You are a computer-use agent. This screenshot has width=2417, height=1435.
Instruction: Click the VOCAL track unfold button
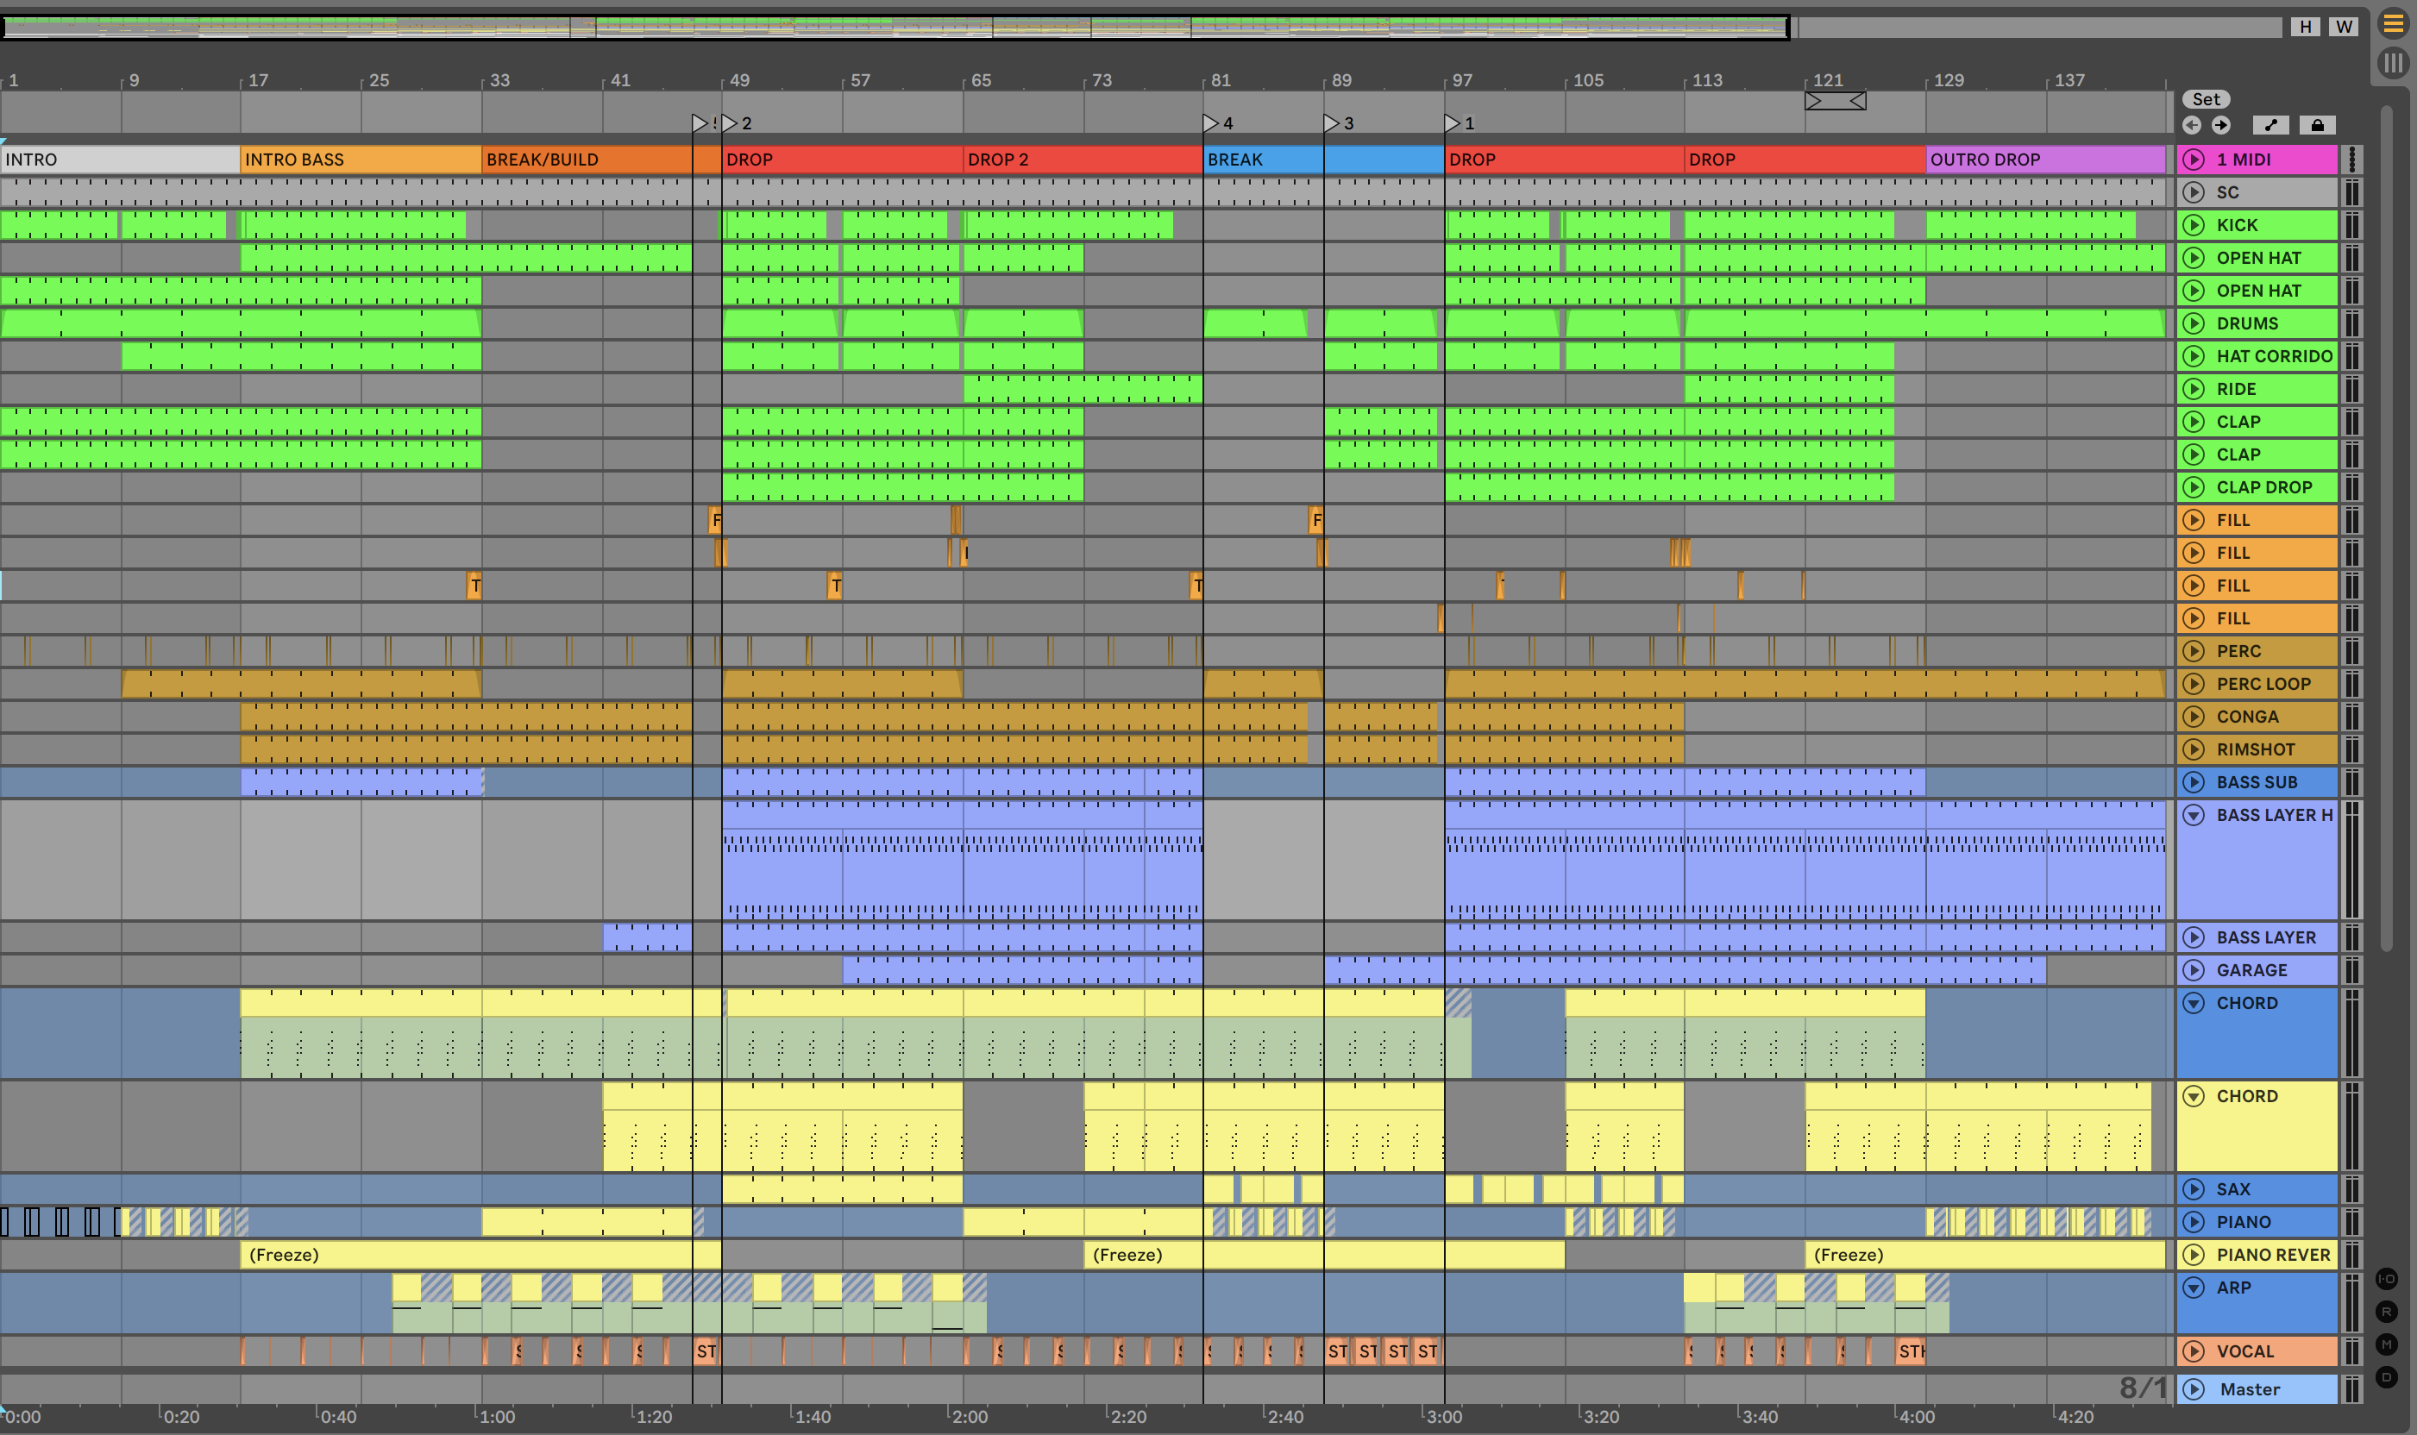[x=2194, y=1350]
